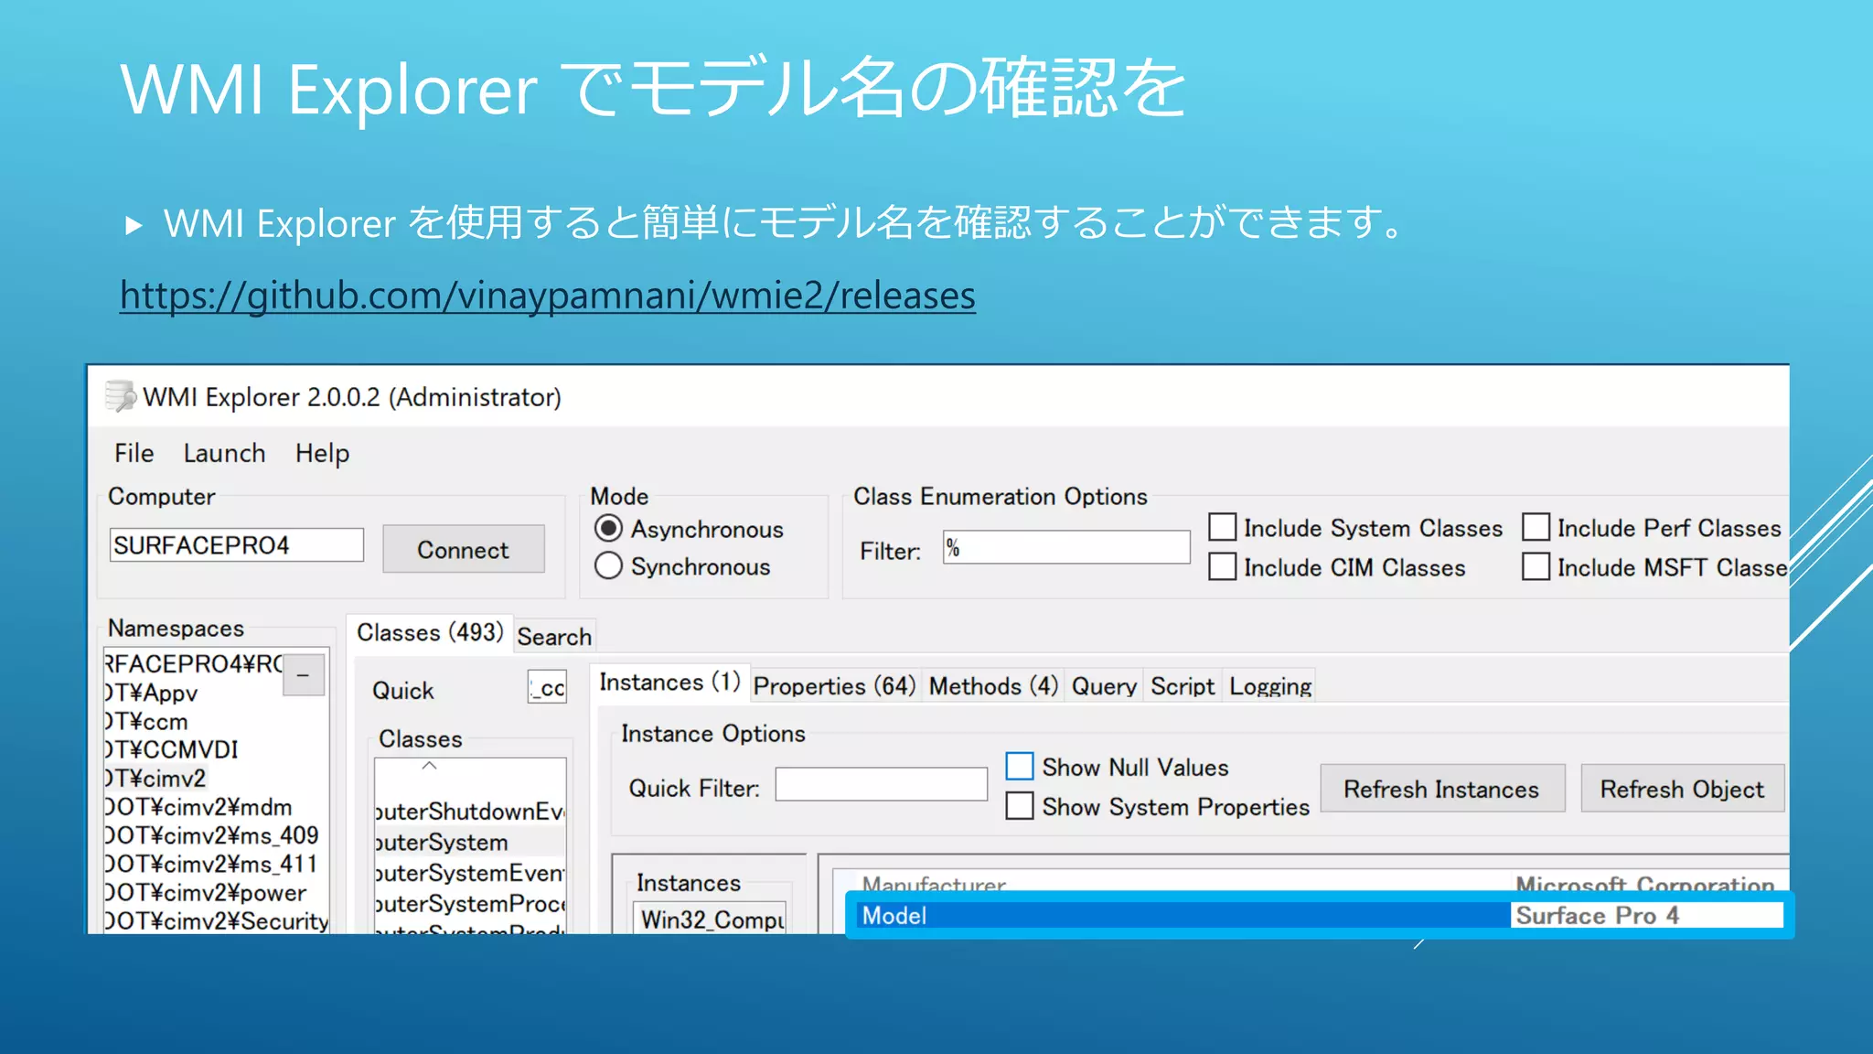
Task: Select the ComputerSystemProcessor class row
Action: pyautogui.click(x=470, y=903)
